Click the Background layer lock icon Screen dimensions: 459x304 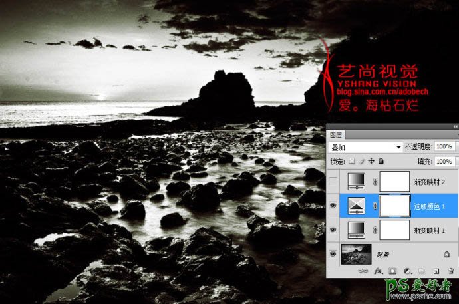click(x=446, y=255)
